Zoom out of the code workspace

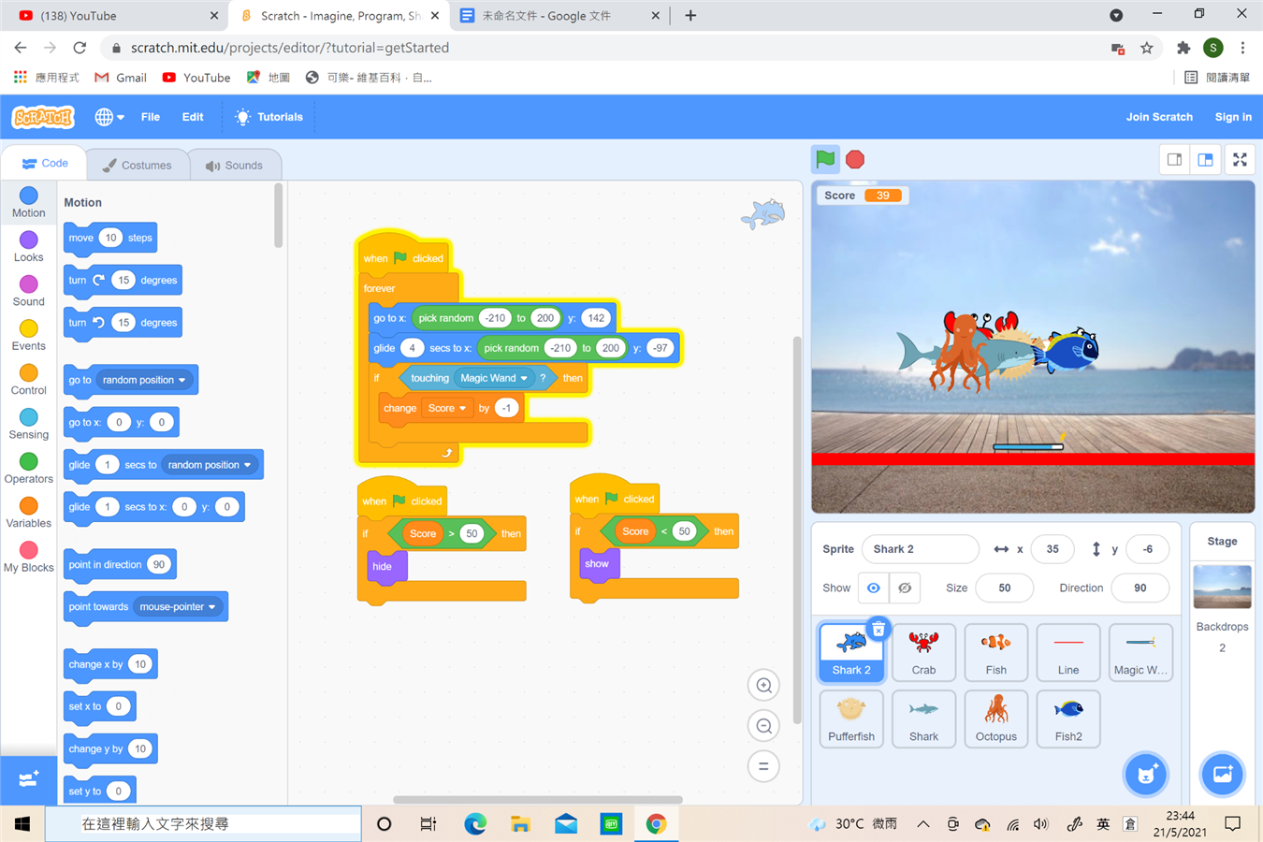(763, 726)
